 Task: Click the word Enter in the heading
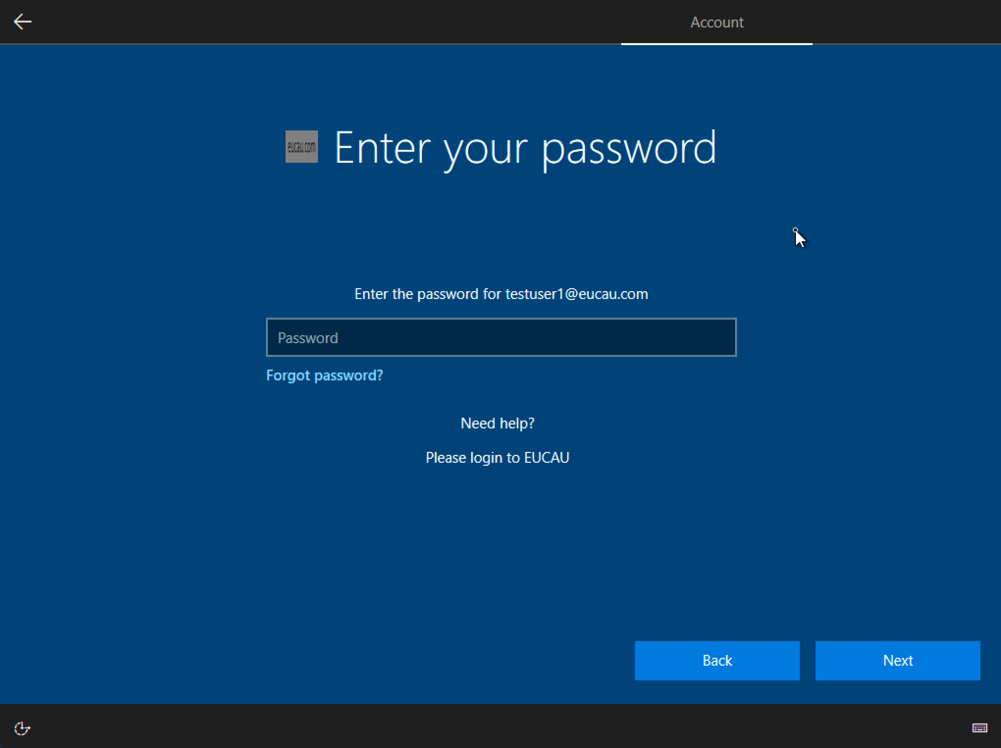coord(383,148)
